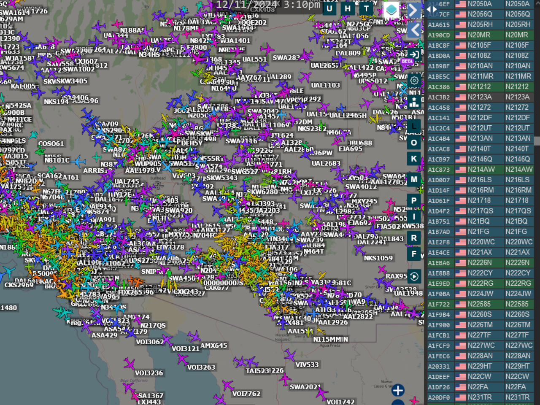540x405 pixels.
Task: Start the replay circular arrow button
Action: (x=414, y=276)
